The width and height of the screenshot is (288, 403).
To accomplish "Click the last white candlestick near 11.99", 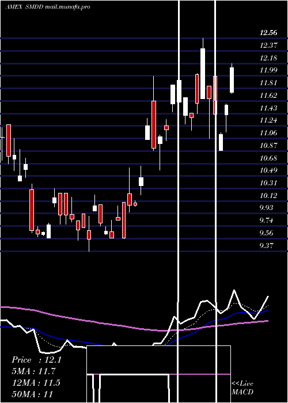I will (x=232, y=80).
